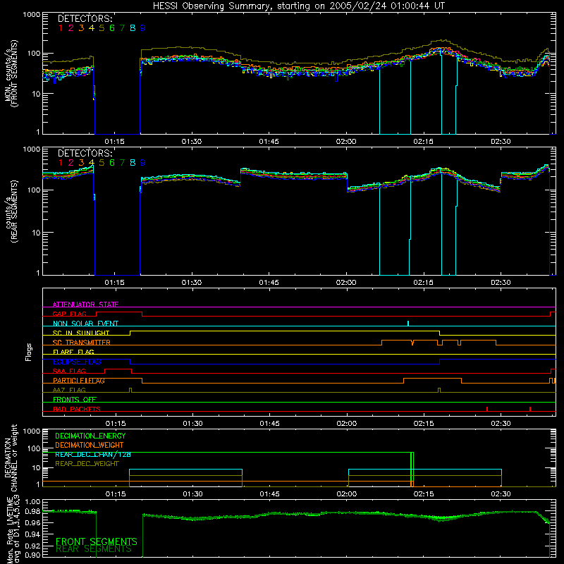Click 1.00 tick on livetime axis
Viewport: 564px width, 564px height.
point(33,501)
